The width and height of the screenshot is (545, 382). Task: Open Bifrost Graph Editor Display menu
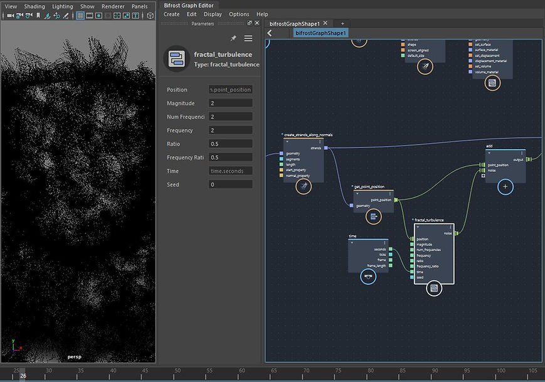(x=213, y=14)
